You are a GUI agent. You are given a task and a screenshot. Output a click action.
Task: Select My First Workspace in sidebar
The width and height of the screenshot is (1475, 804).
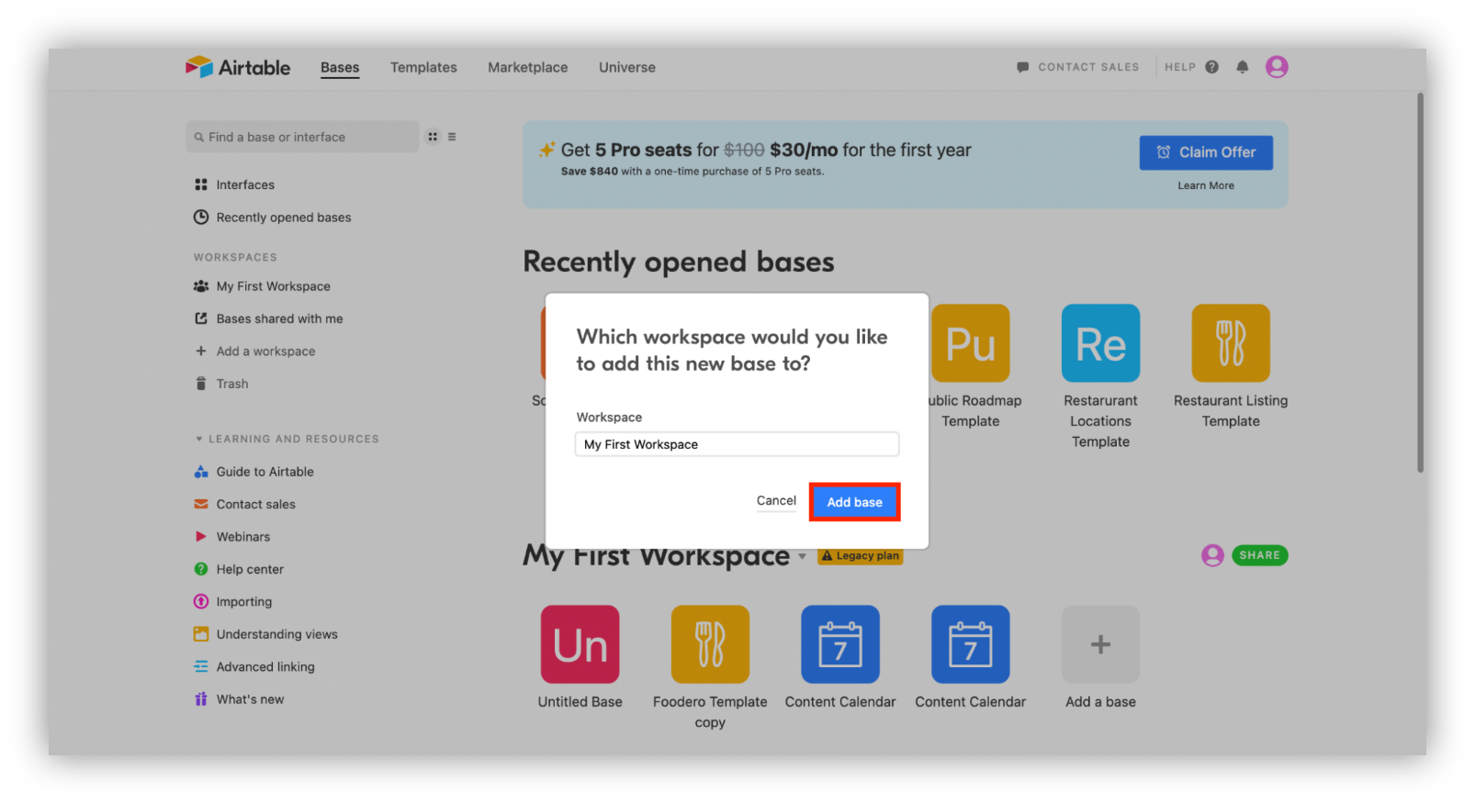click(262, 286)
